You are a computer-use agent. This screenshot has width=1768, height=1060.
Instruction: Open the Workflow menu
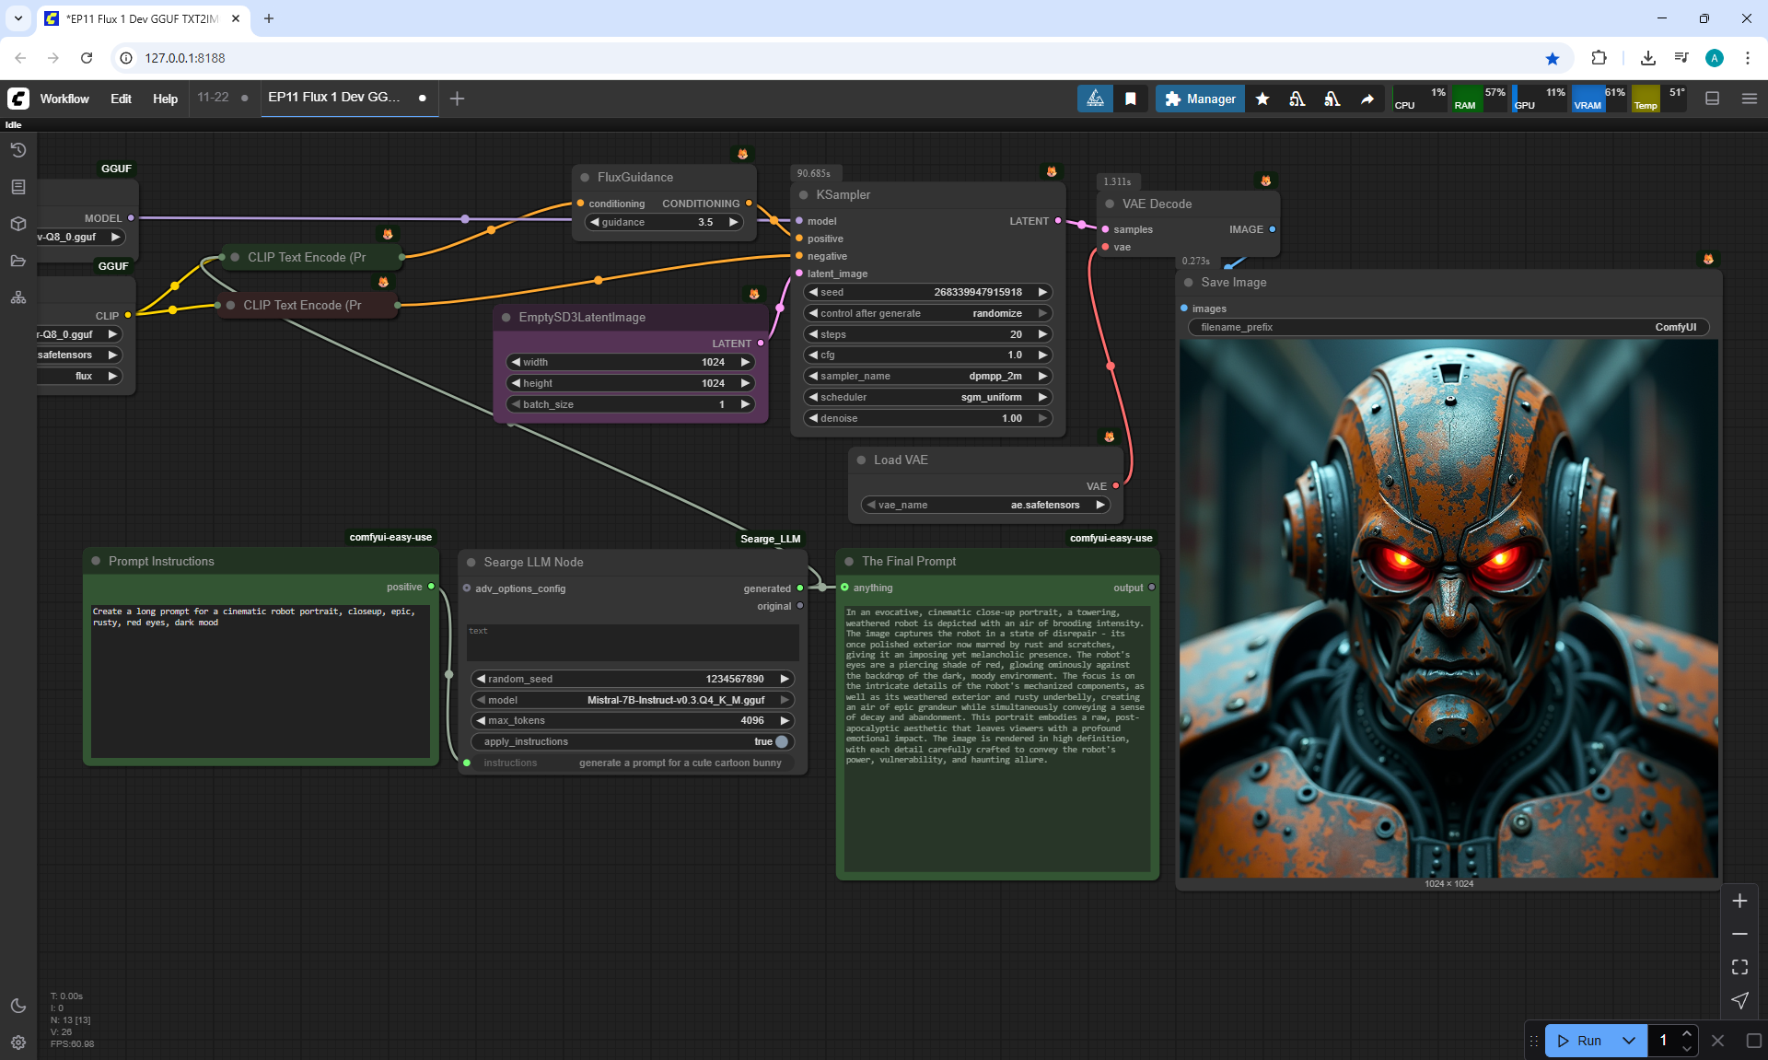point(64,99)
